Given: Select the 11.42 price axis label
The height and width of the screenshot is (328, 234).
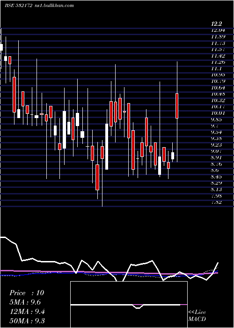Looking at the screenshot, I should click(x=219, y=56).
